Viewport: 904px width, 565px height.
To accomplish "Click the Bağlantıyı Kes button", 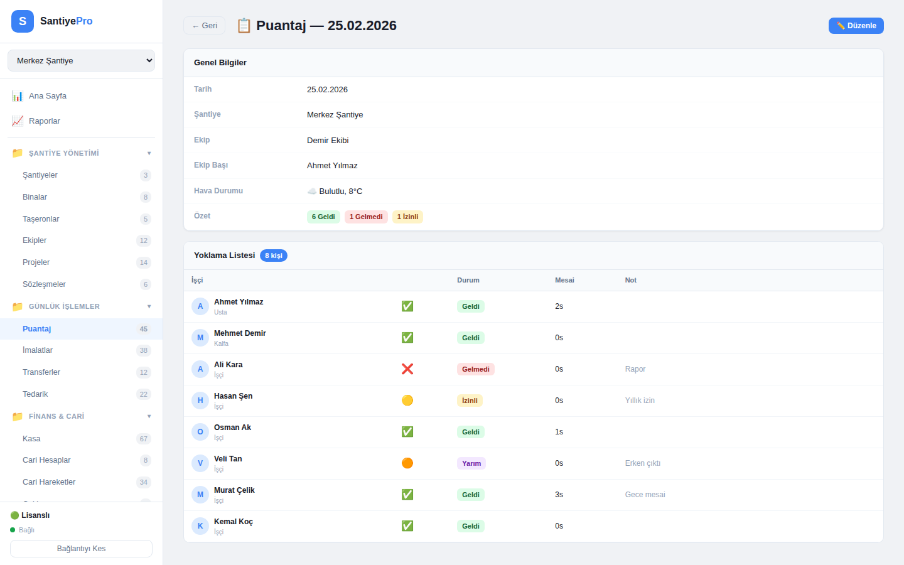I will click(x=81, y=549).
